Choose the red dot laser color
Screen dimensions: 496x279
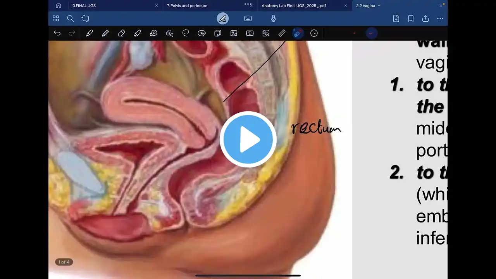click(354, 33)
